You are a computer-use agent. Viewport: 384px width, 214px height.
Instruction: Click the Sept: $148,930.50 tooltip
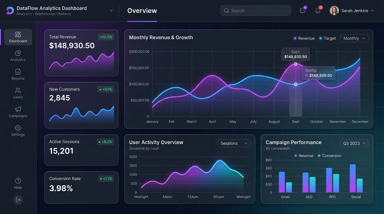click(x=296, y=54)
